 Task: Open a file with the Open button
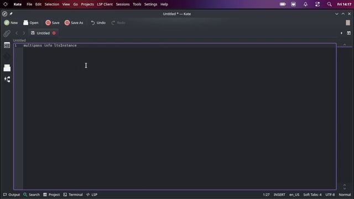pos(31,23)
